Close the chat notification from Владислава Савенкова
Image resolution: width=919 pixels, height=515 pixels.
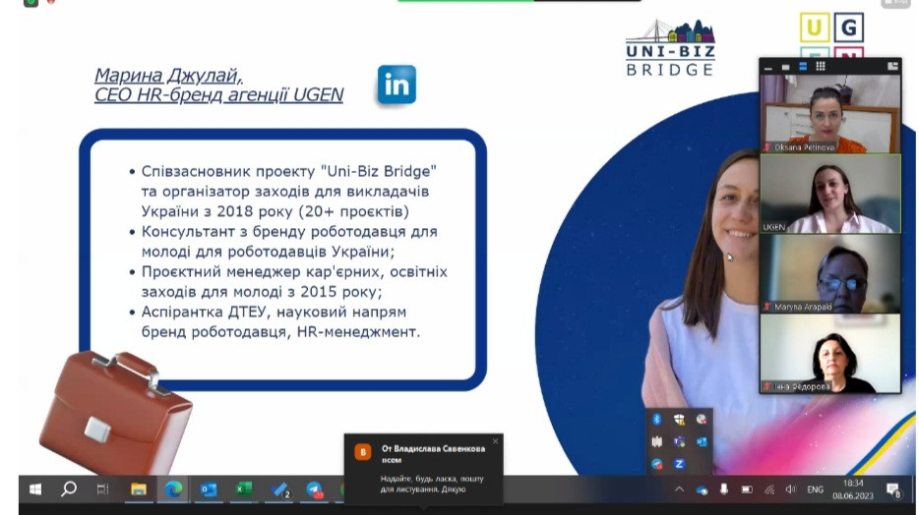(x=495, y=441)
